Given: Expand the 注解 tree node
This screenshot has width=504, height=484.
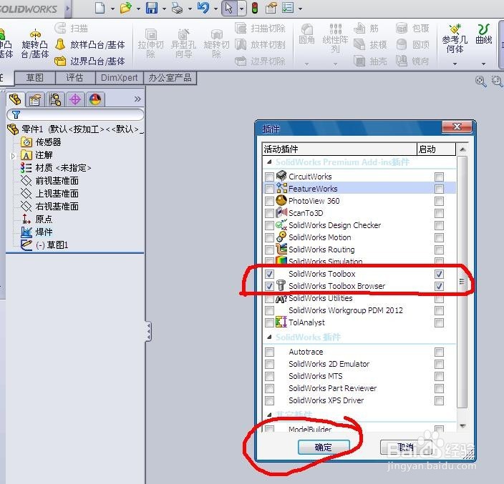Looking at the screenshot, I should (13, 156).
